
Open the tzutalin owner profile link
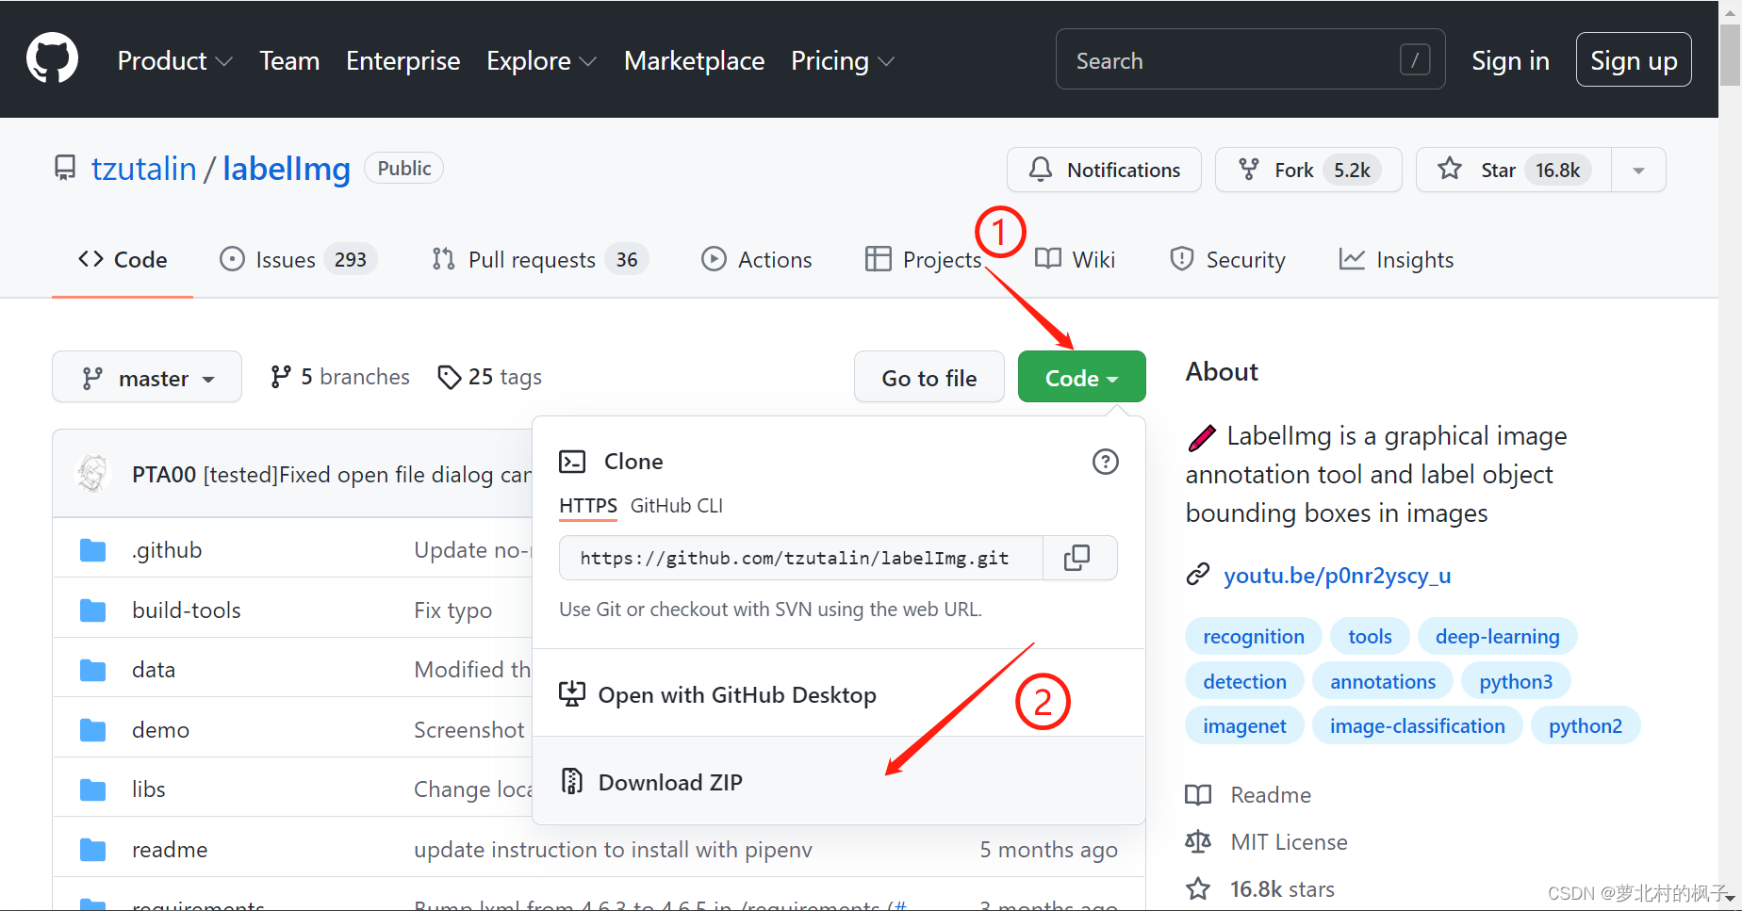pos(144,169)
